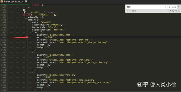Click the ic_cosplay_active.png selectedIconPath string

[x=85, y=82]
